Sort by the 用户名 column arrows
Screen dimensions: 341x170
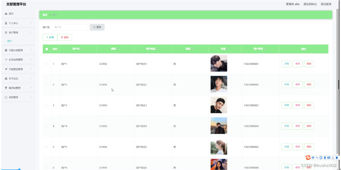coord(82,49)
